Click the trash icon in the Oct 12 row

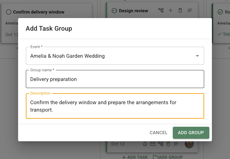coord(168,144)
